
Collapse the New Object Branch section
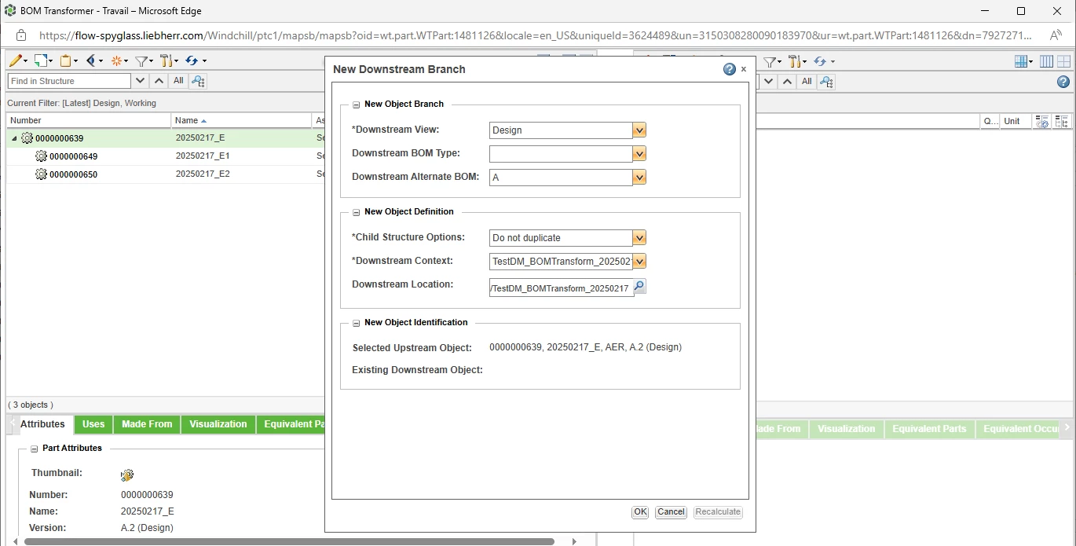pos(356,104)
